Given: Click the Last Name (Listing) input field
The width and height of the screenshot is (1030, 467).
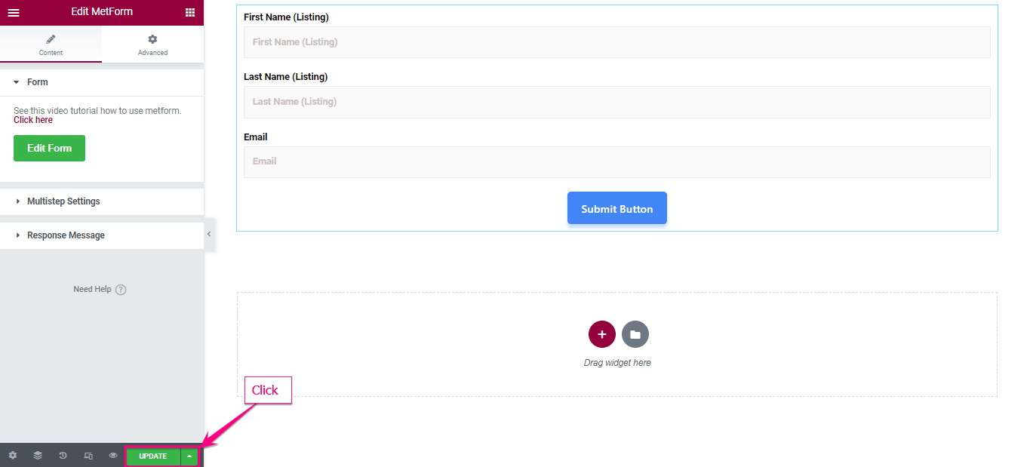Looking at the screenshot, I should click(x=616, y=102).
